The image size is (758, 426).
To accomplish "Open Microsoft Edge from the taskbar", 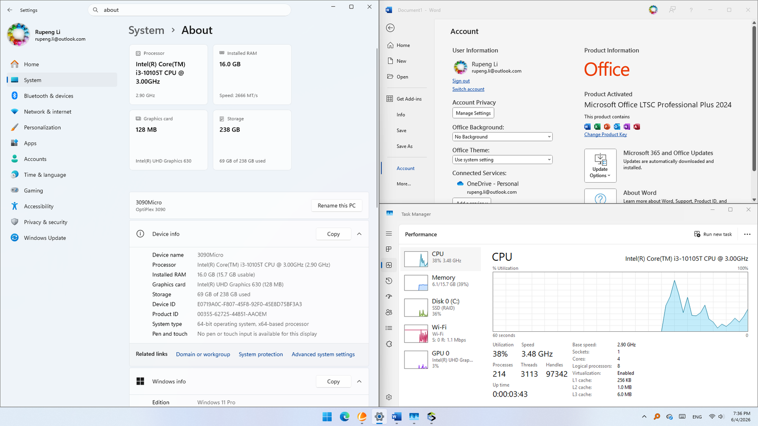I will click(344, 417).
